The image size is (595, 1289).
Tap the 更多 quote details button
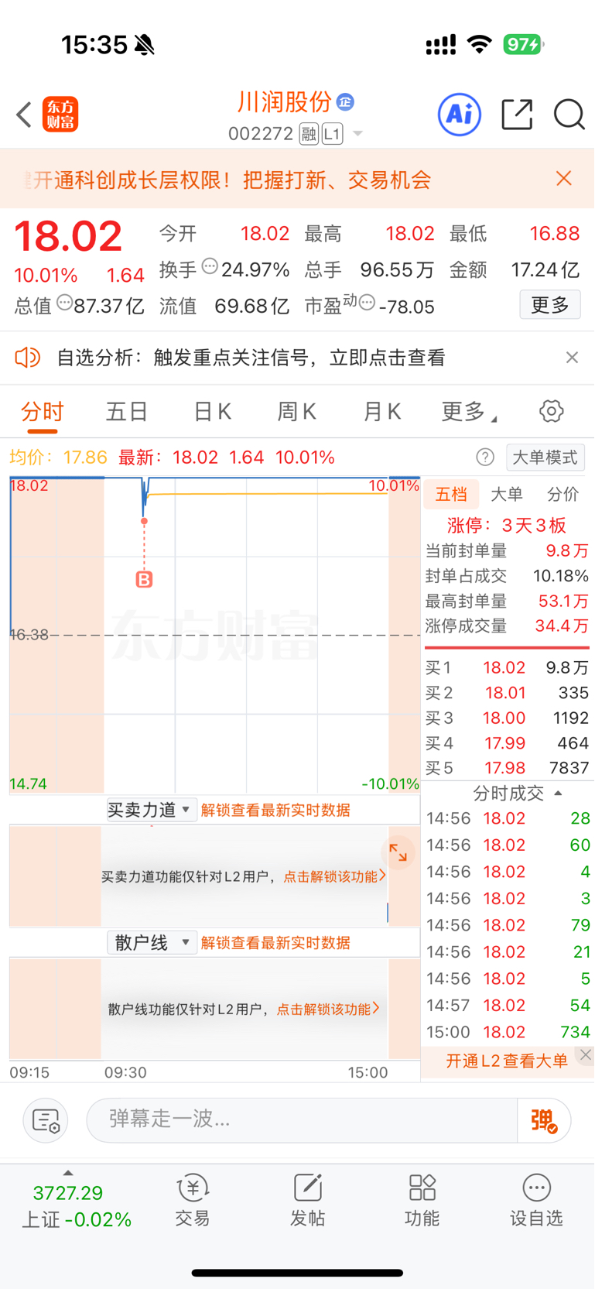click(549, 305)
